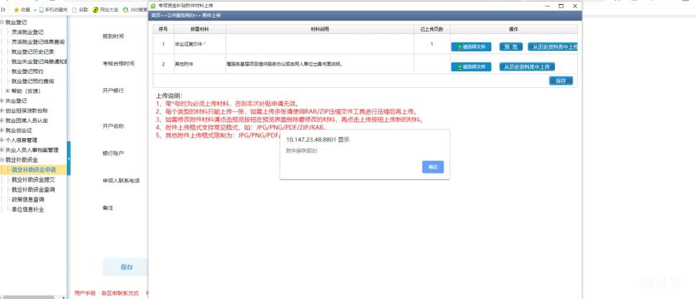Collapse the 就业补助资金 tree node
This screenshot has height=299, width=696.
coord(2,160)
